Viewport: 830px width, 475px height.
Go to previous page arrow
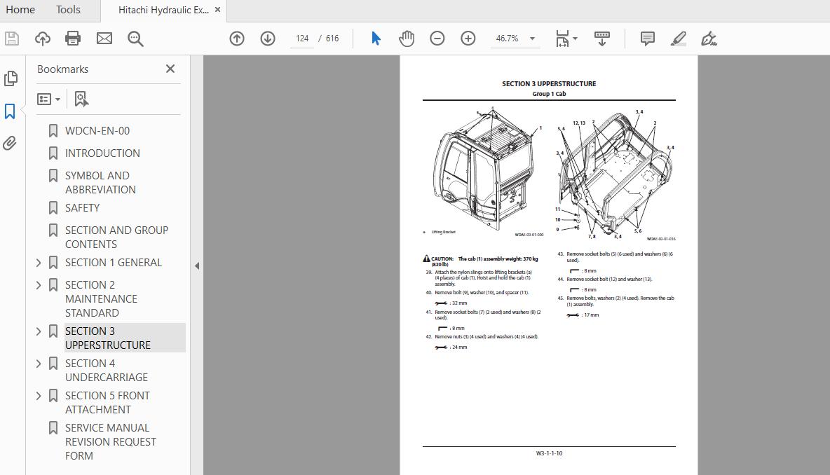click(x=237, y=39)
